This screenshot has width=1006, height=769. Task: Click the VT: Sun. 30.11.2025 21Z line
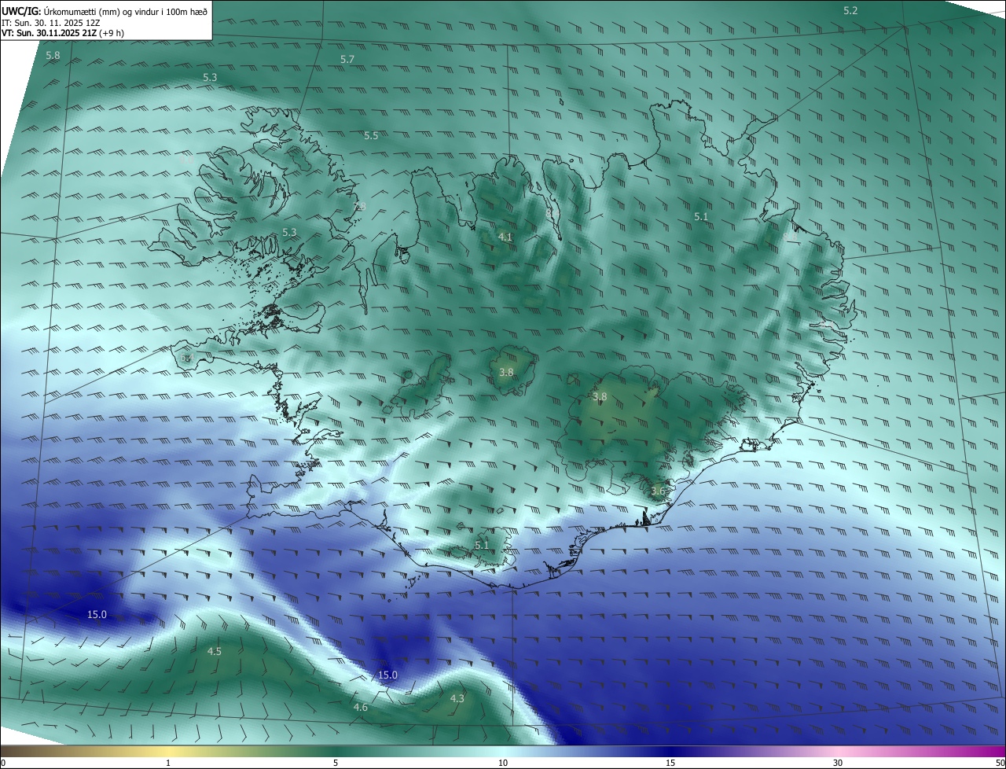[x=63, y=33]
